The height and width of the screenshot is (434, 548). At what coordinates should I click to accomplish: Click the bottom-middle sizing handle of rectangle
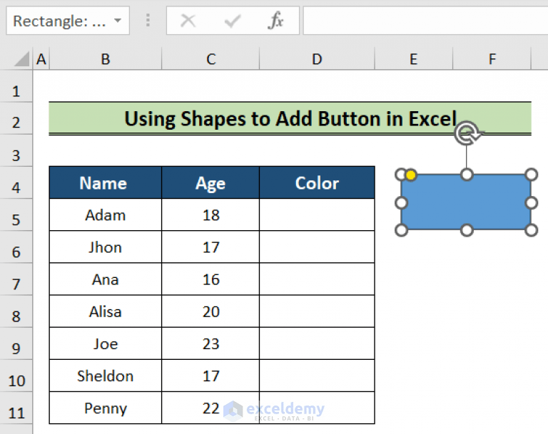[467, 230]
